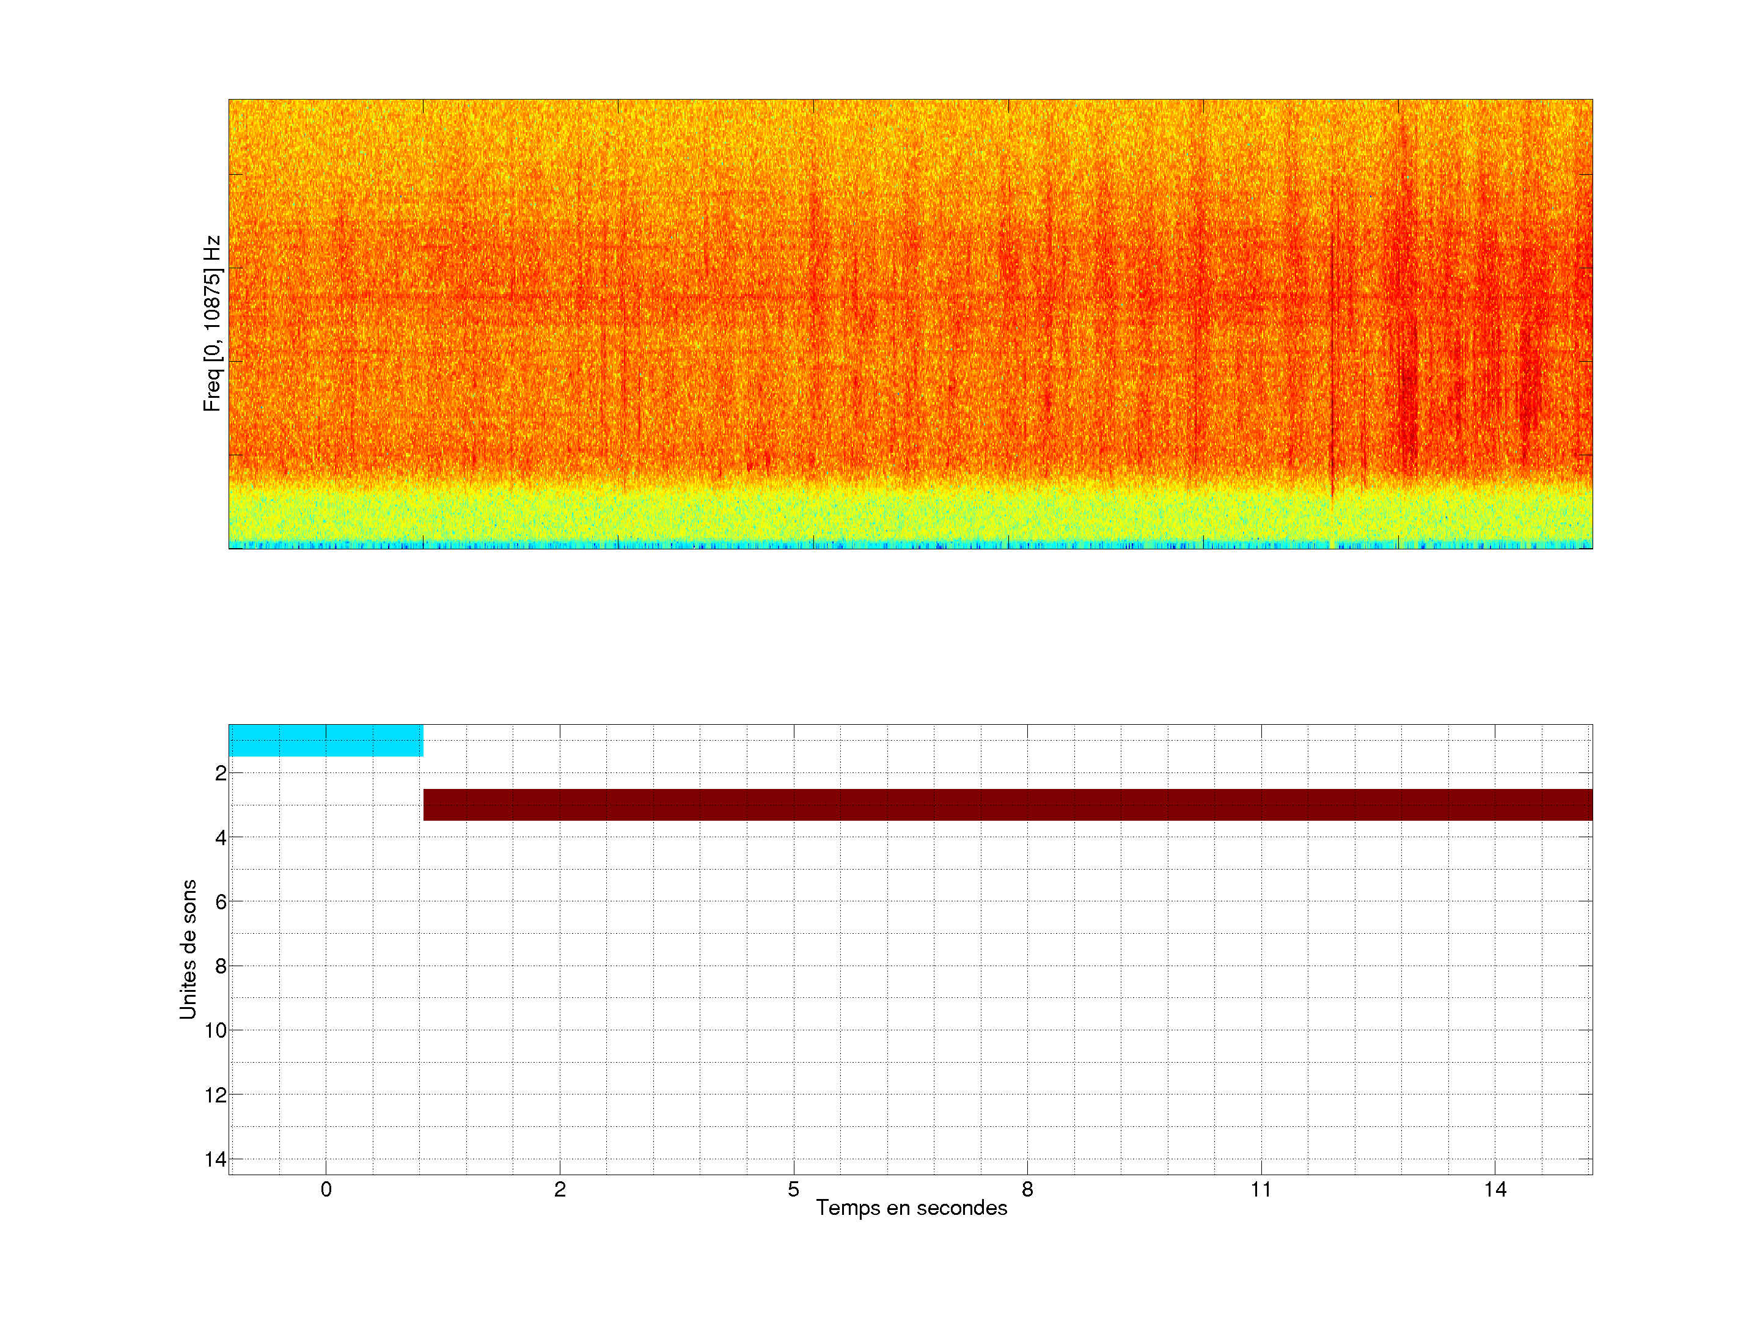Click y-axis tick label 6
Screen dimensions: 1760x1320
221,902
